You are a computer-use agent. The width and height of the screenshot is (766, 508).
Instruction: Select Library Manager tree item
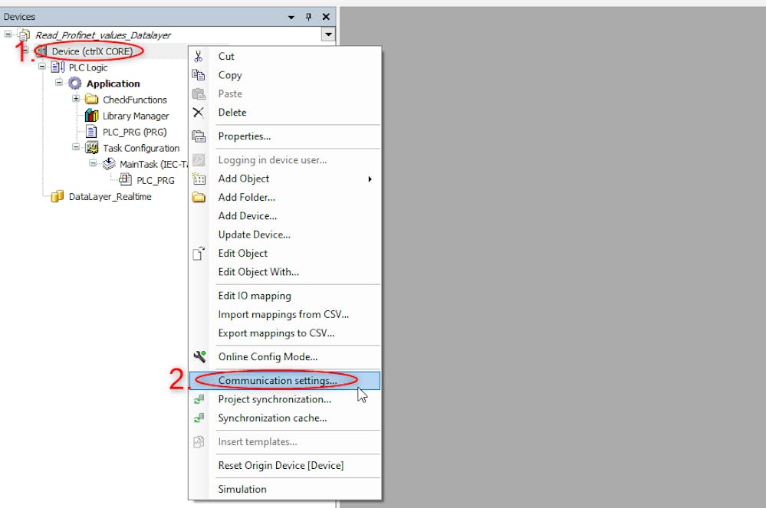tap(136, 116)
